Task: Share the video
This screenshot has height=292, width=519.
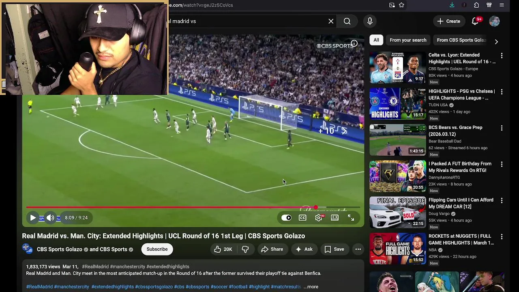Action: (272, 249)
